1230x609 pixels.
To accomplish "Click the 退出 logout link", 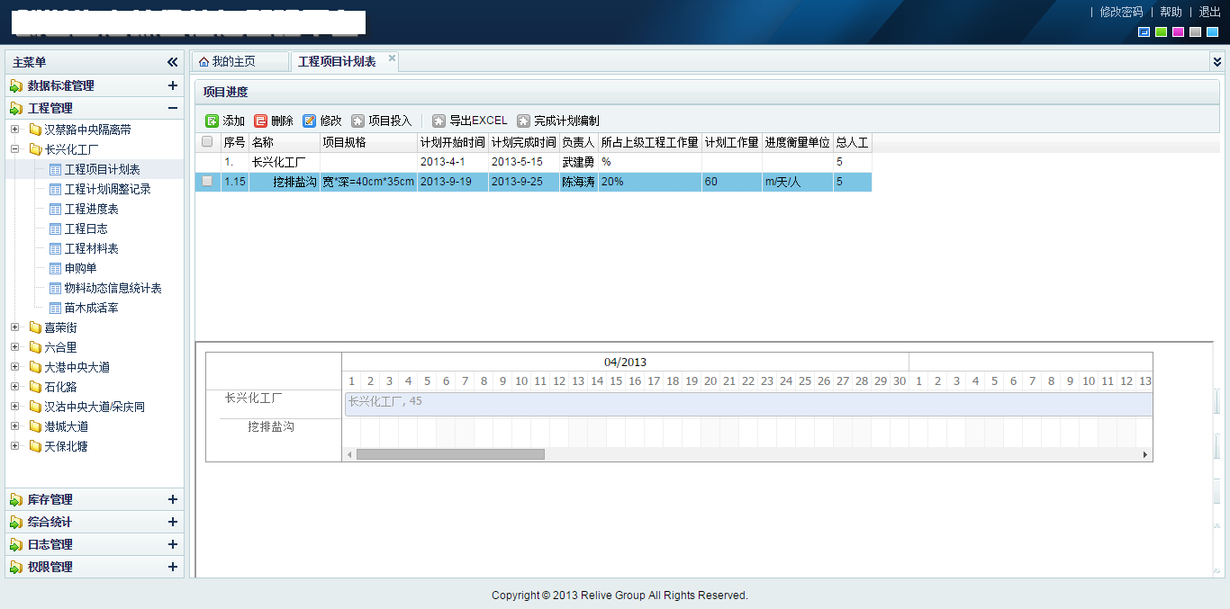I will (x=1209, y=12).
